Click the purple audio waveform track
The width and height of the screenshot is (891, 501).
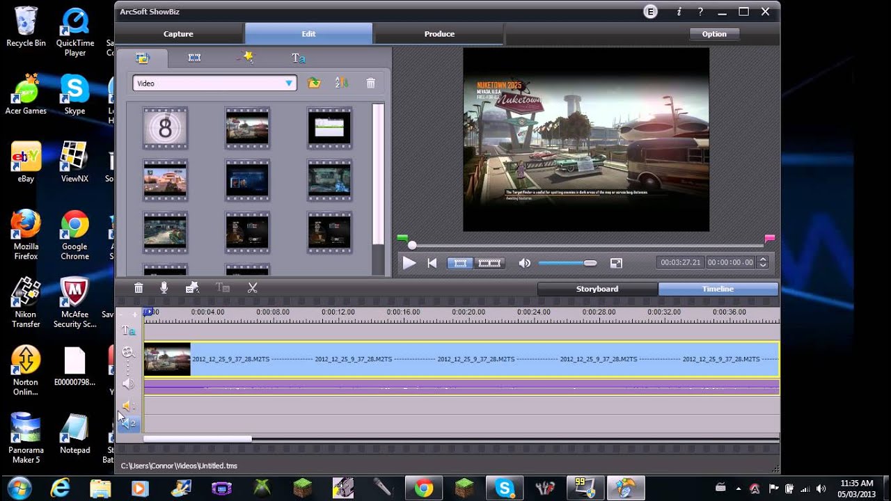pos(461,387)
